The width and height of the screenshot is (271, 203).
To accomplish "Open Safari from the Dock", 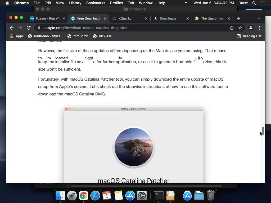I will 95,196.
